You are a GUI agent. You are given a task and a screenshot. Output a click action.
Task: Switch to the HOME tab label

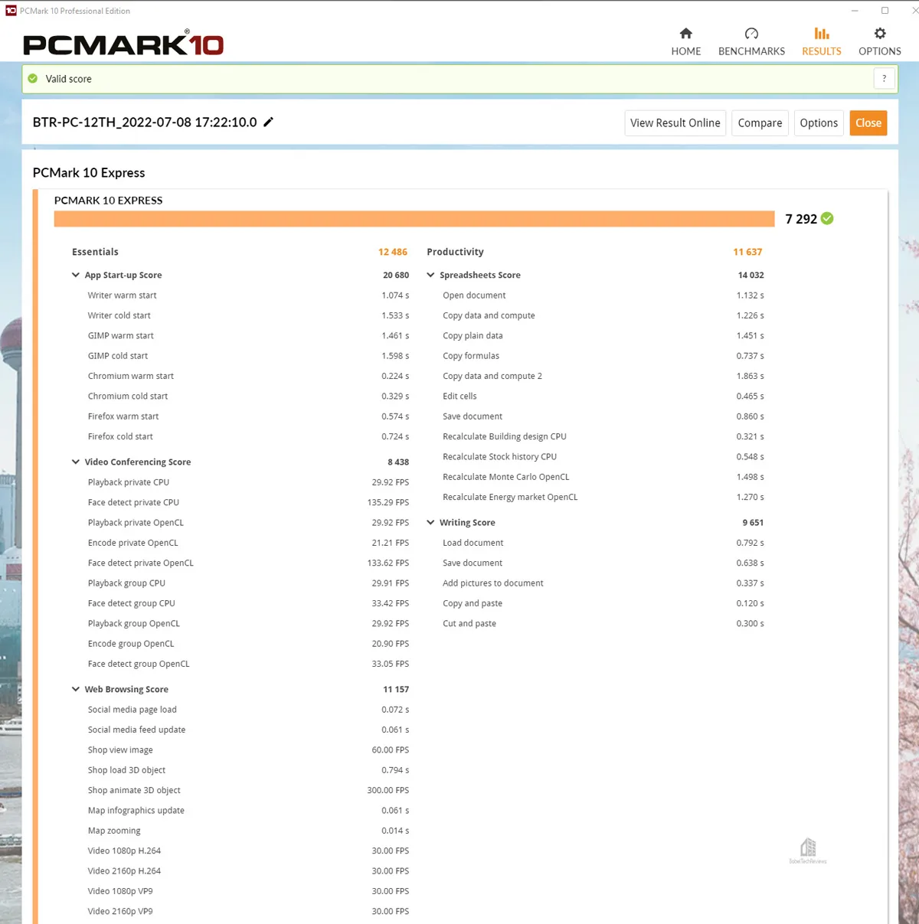pyautogui.click(x=685, y=51)
